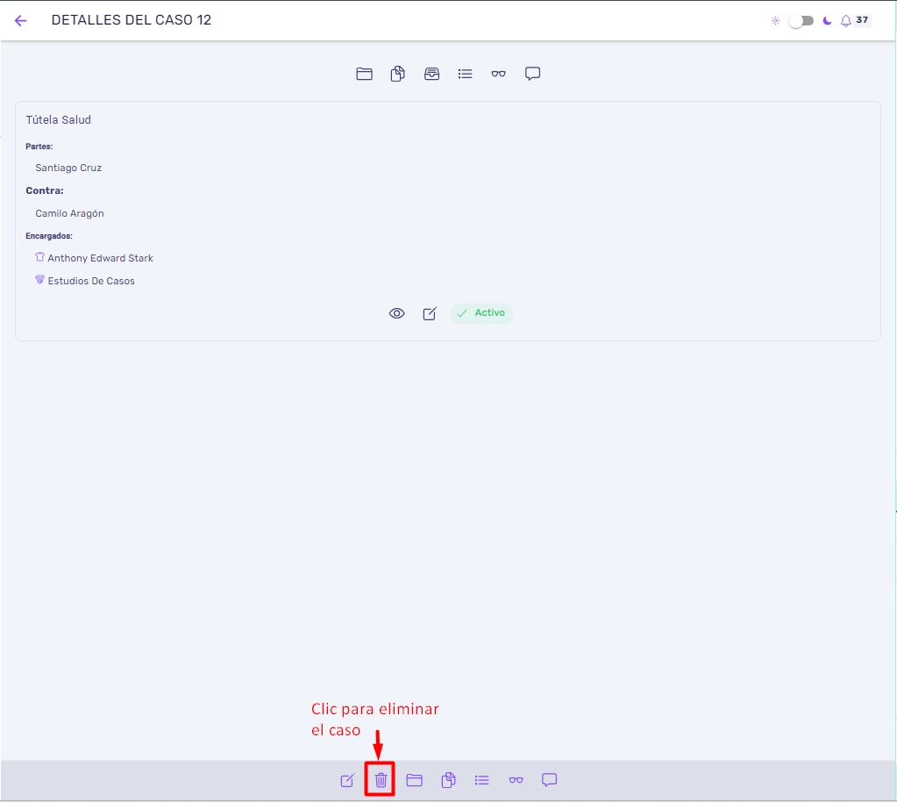
Task: Open documents icon in bottom bar
Action: coord(448,780)
